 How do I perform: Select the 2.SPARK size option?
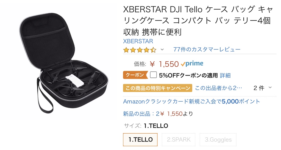coord(179,140)
